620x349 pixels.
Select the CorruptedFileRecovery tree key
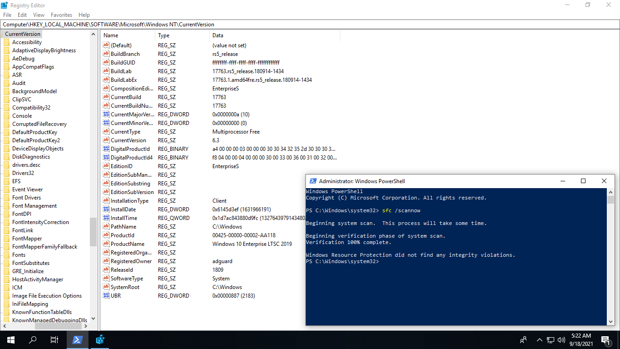39,124
